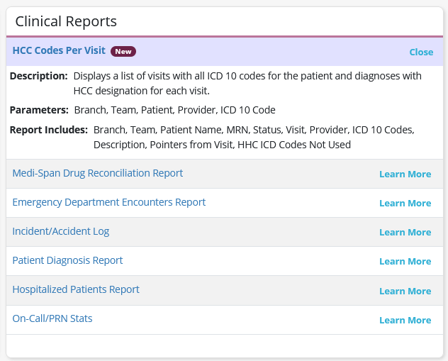The width and height of the screenshot is (448, 361).
Task: Open the HCC Codes Per Visit report
Action: tap(59, 51)
